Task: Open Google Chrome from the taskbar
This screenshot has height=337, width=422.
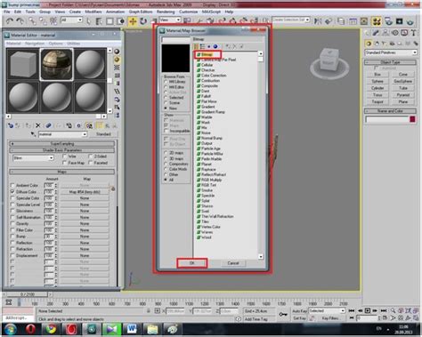Action: tap(51, 329)
